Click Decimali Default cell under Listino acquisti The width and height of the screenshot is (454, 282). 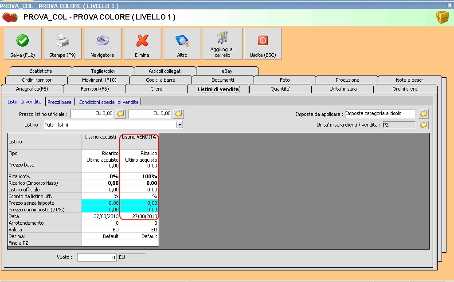(x=101, y=236)
